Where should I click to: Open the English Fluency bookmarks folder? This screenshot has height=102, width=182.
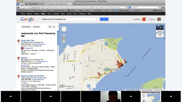(59, 10)
